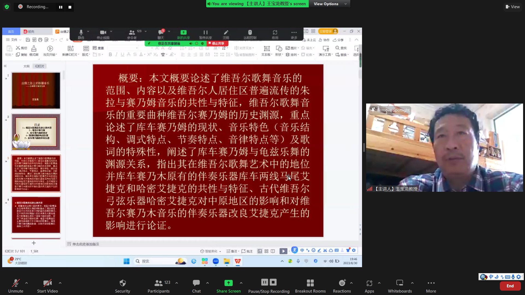Viewport: 525px width, 295px height.
Task: Click the WPS Office taskbar icon
Action: (x=238, y=261)
